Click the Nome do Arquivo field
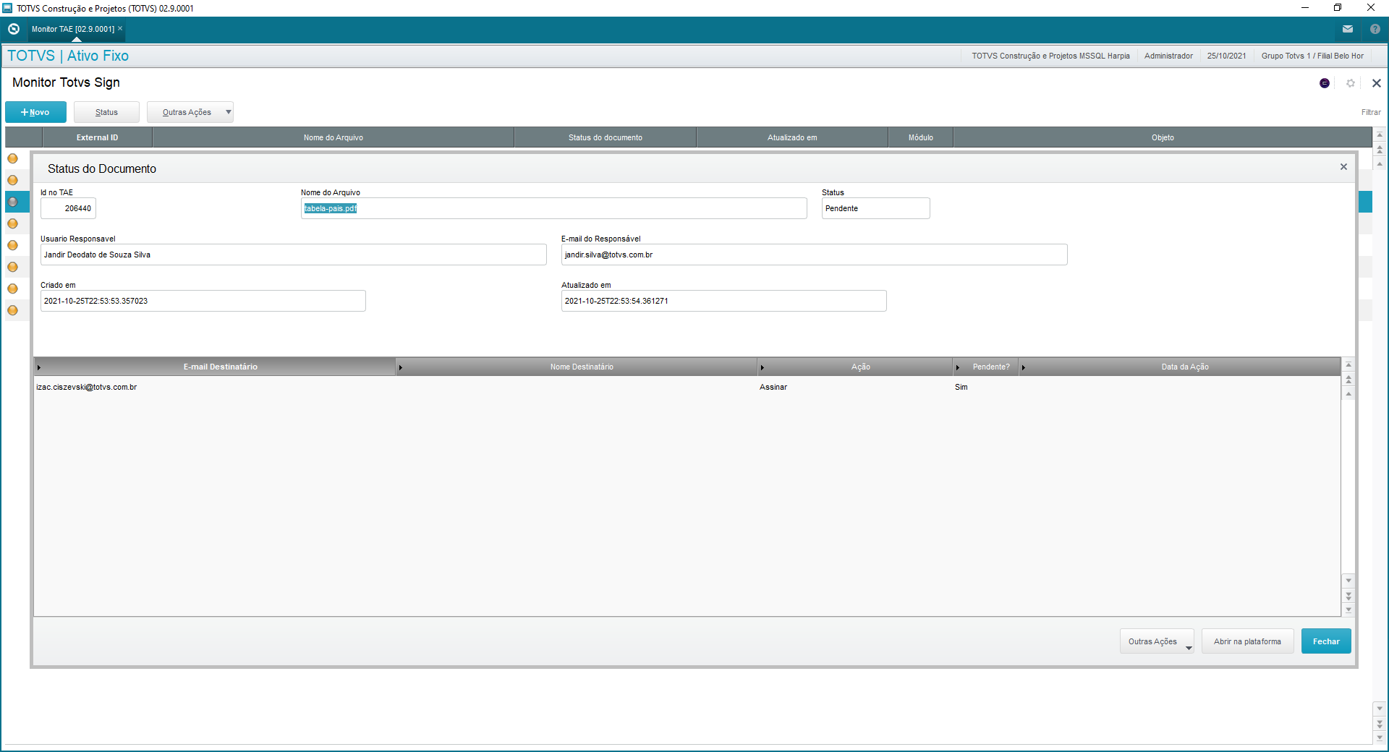1389x752 pixels. tap(553, 208)
